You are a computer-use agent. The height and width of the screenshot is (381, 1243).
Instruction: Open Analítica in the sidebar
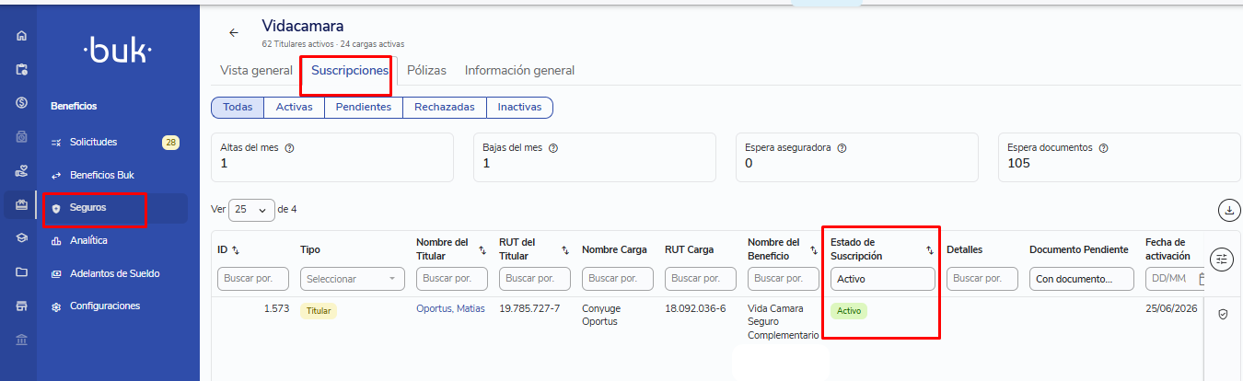[x=88, y=240]
